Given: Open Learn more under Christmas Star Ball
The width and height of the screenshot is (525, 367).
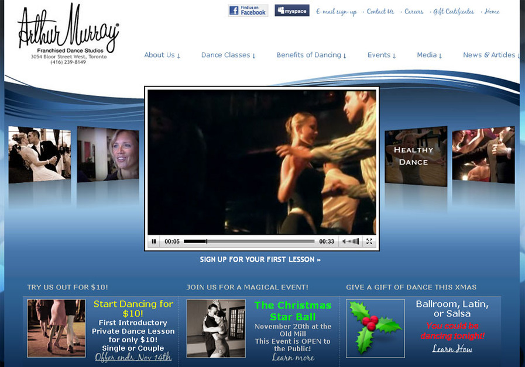Looking at the screenshot, I should point(293,357).
